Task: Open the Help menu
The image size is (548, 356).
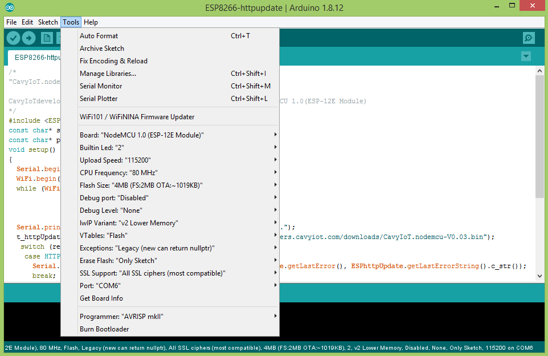Action: 91,22
